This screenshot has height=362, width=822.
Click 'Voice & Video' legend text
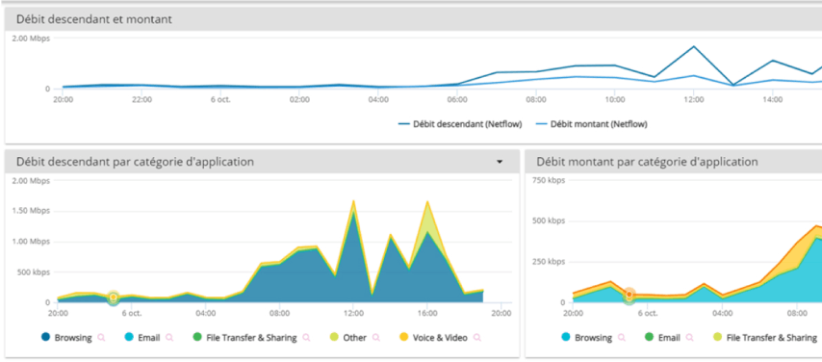coord(440,338)
